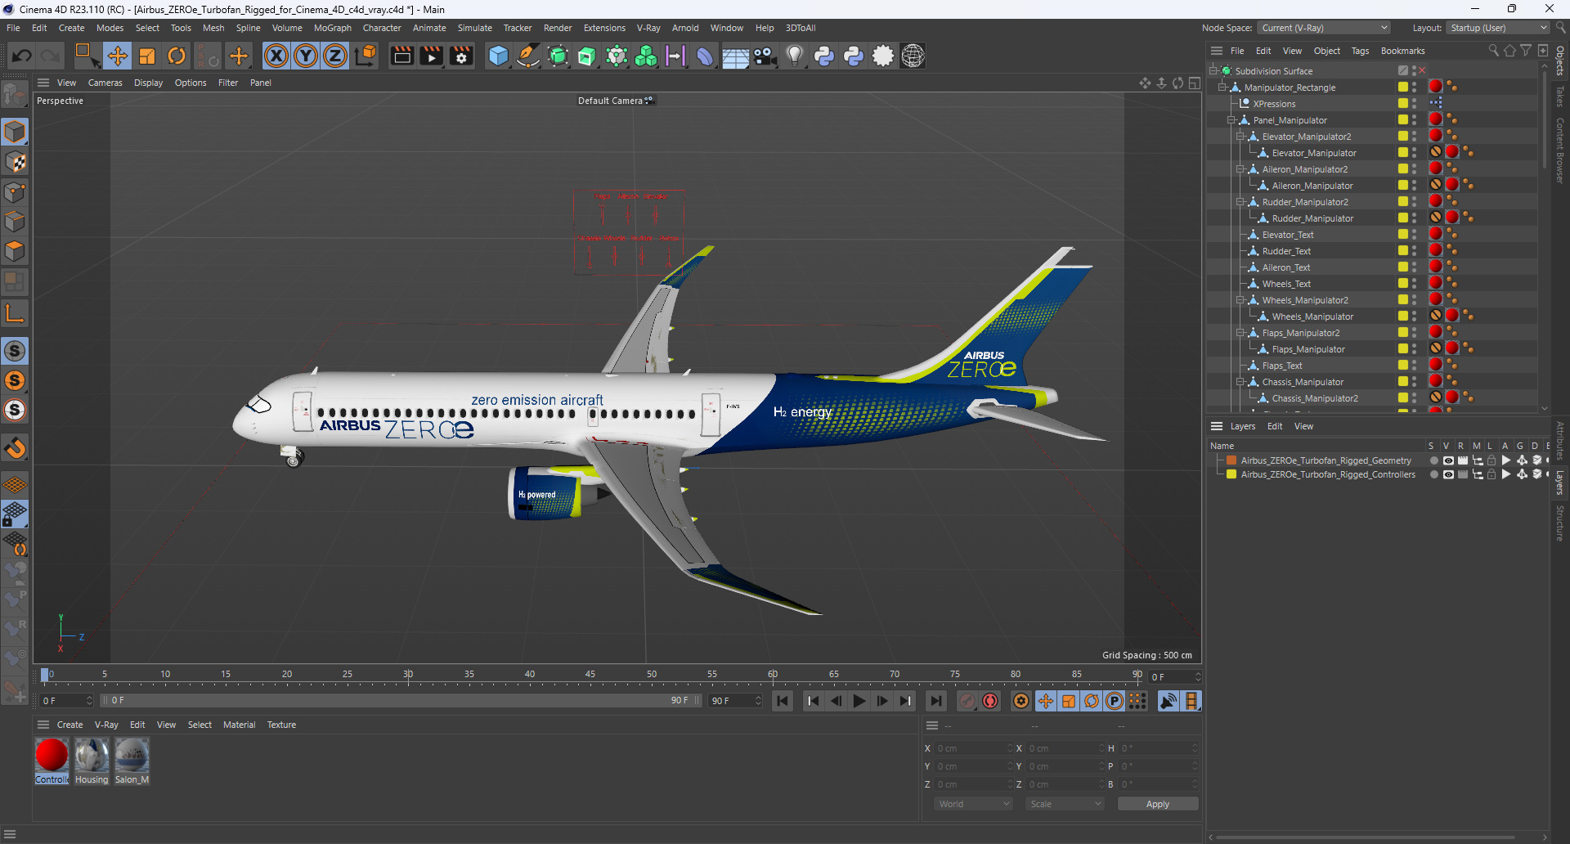Select Flaps_Manipulator2 object
1570x844 pixels.
tap(1300, 333)
